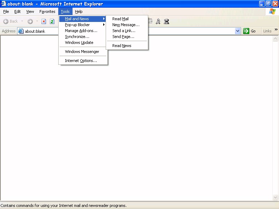The height and width of the screenshot is (209, 279).
Task: Restore down the Internet Explorer window
Action: coord(269,4)
